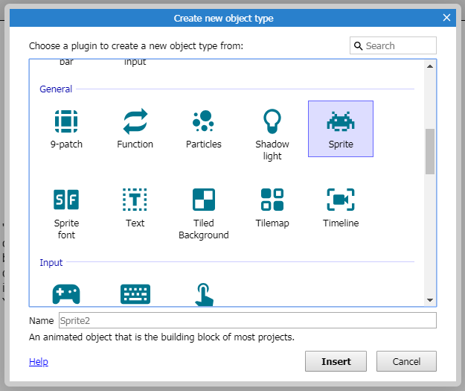The image size is (465, 391).
Task: Cancel the new object dialog
Action: pyautogui.click(x=405, y=361)
